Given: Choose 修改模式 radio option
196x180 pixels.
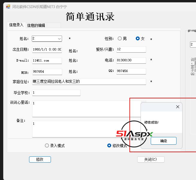Looking at the screenshot, I should click(109, 145).
